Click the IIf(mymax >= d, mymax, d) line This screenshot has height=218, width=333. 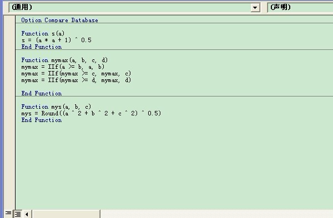(76, 80)
